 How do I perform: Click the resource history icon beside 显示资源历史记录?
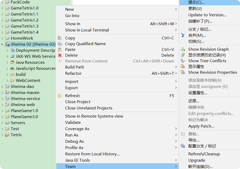pos(183,55)
